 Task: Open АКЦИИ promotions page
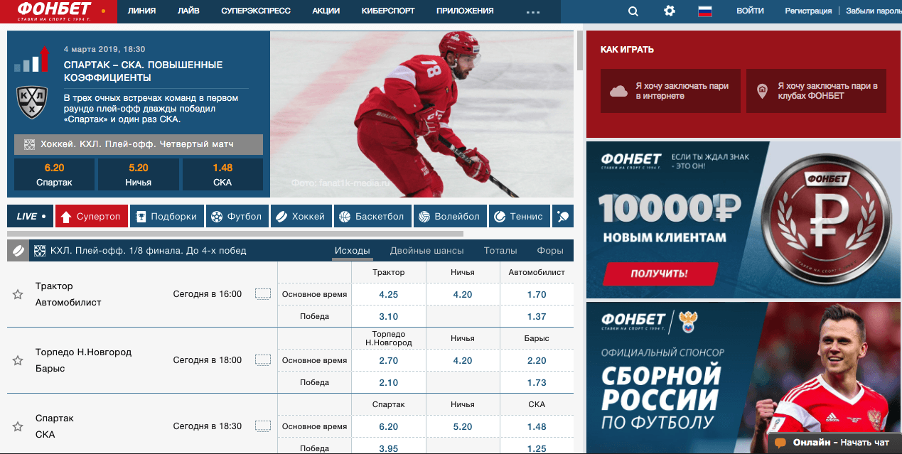(x=326, y=11)
